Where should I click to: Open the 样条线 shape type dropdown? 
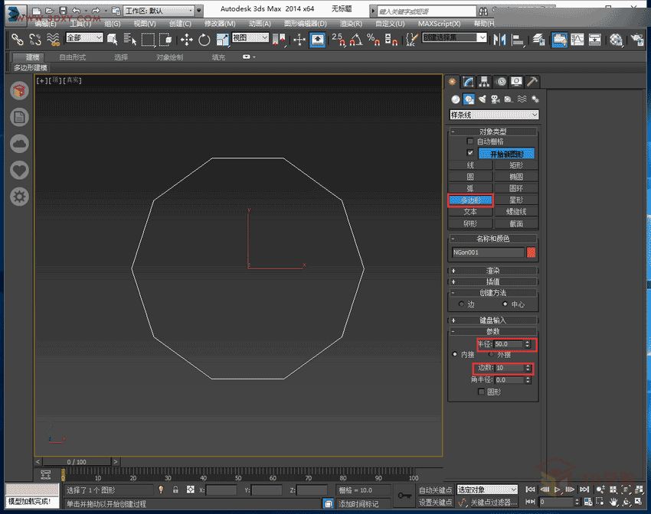494,115
